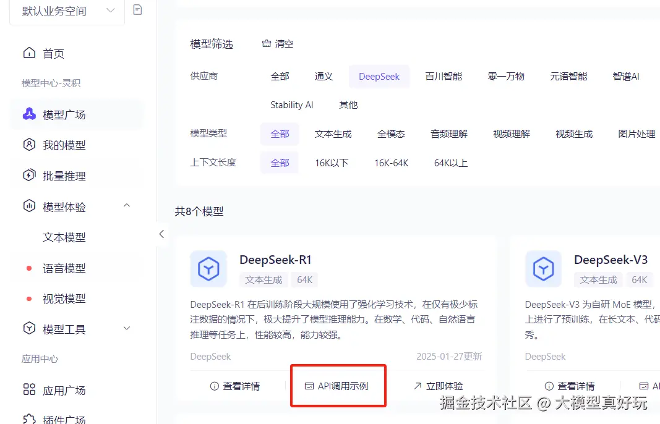Filter supplier by 智谱AI
This screenshot has height=424, width=660.
coord(626,76)
